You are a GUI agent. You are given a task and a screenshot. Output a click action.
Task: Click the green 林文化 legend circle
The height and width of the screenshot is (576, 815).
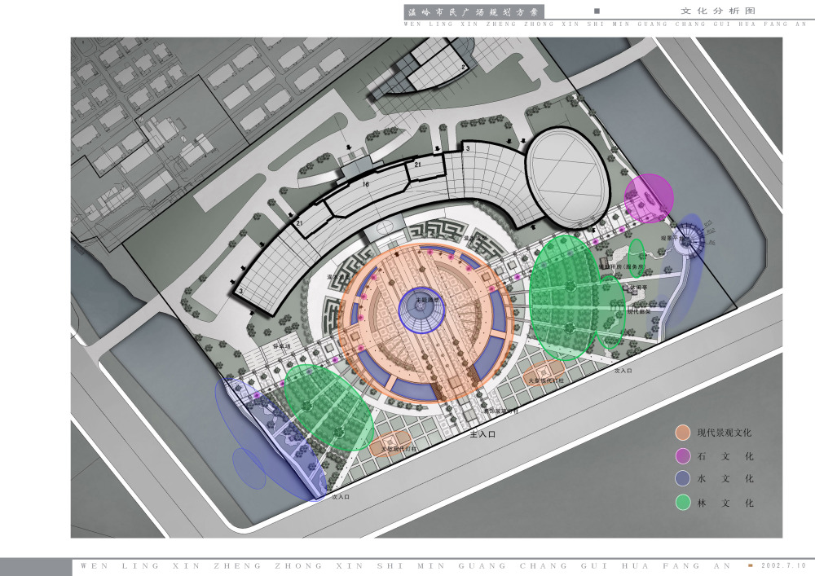tap(683, 503)
